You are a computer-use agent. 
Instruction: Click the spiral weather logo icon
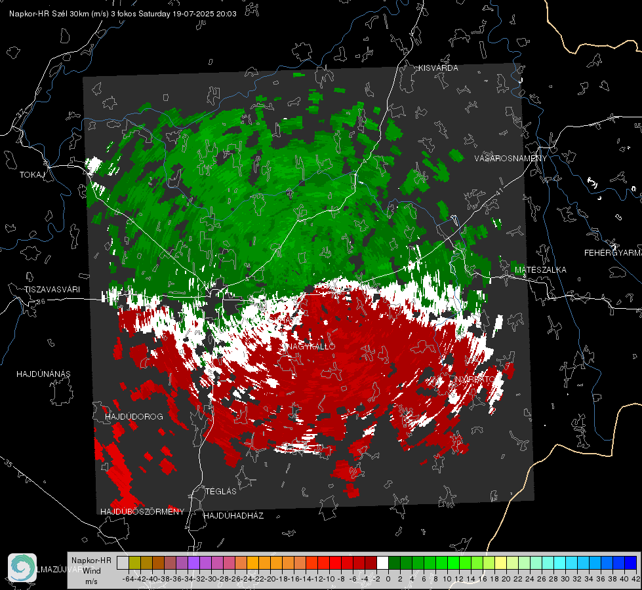22,568
